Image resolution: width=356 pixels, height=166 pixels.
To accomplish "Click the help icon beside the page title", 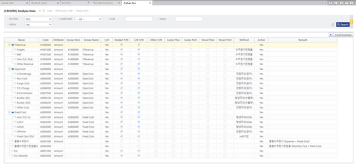I will (44, 11).
